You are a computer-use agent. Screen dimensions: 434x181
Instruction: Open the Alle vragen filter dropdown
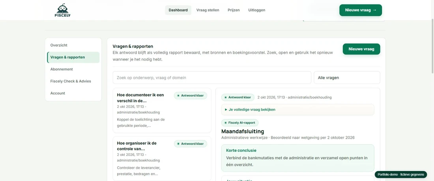(x=347, y=77)
